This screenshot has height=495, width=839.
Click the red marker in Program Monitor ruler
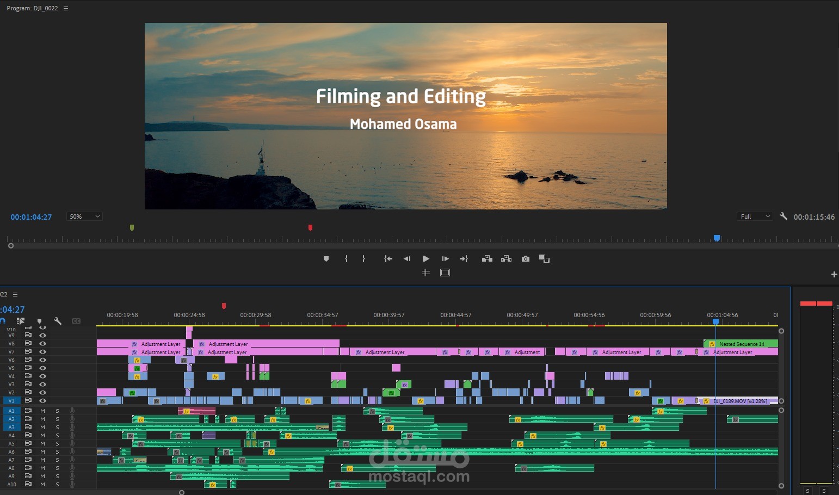(310, 228)
